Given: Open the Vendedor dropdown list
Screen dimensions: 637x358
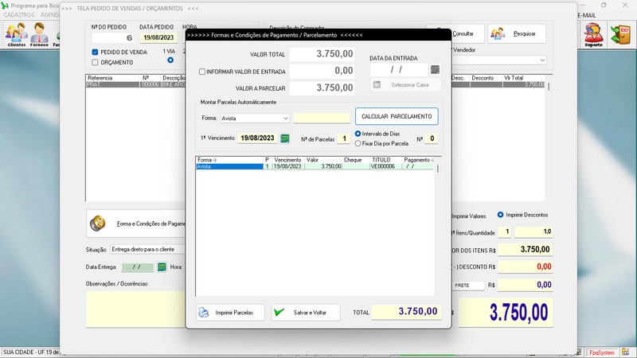Looking at the screenshot, I should point(542,60).
